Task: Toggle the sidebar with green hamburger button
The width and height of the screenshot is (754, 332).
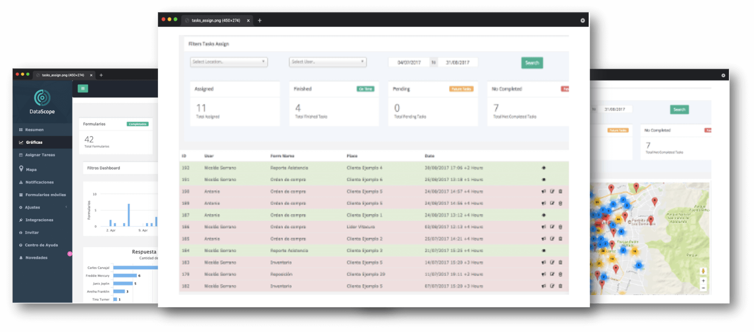Action: pyautogui.click(x=83, y=88)
